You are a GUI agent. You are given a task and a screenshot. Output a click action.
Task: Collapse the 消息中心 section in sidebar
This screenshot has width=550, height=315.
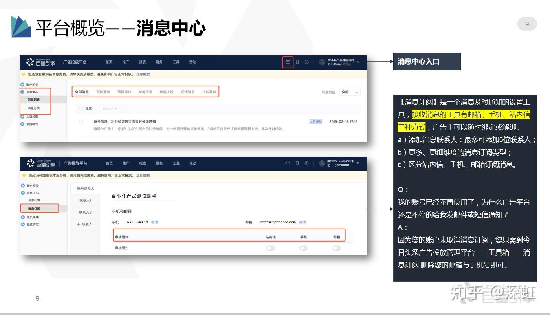click(x=22, y=93)
